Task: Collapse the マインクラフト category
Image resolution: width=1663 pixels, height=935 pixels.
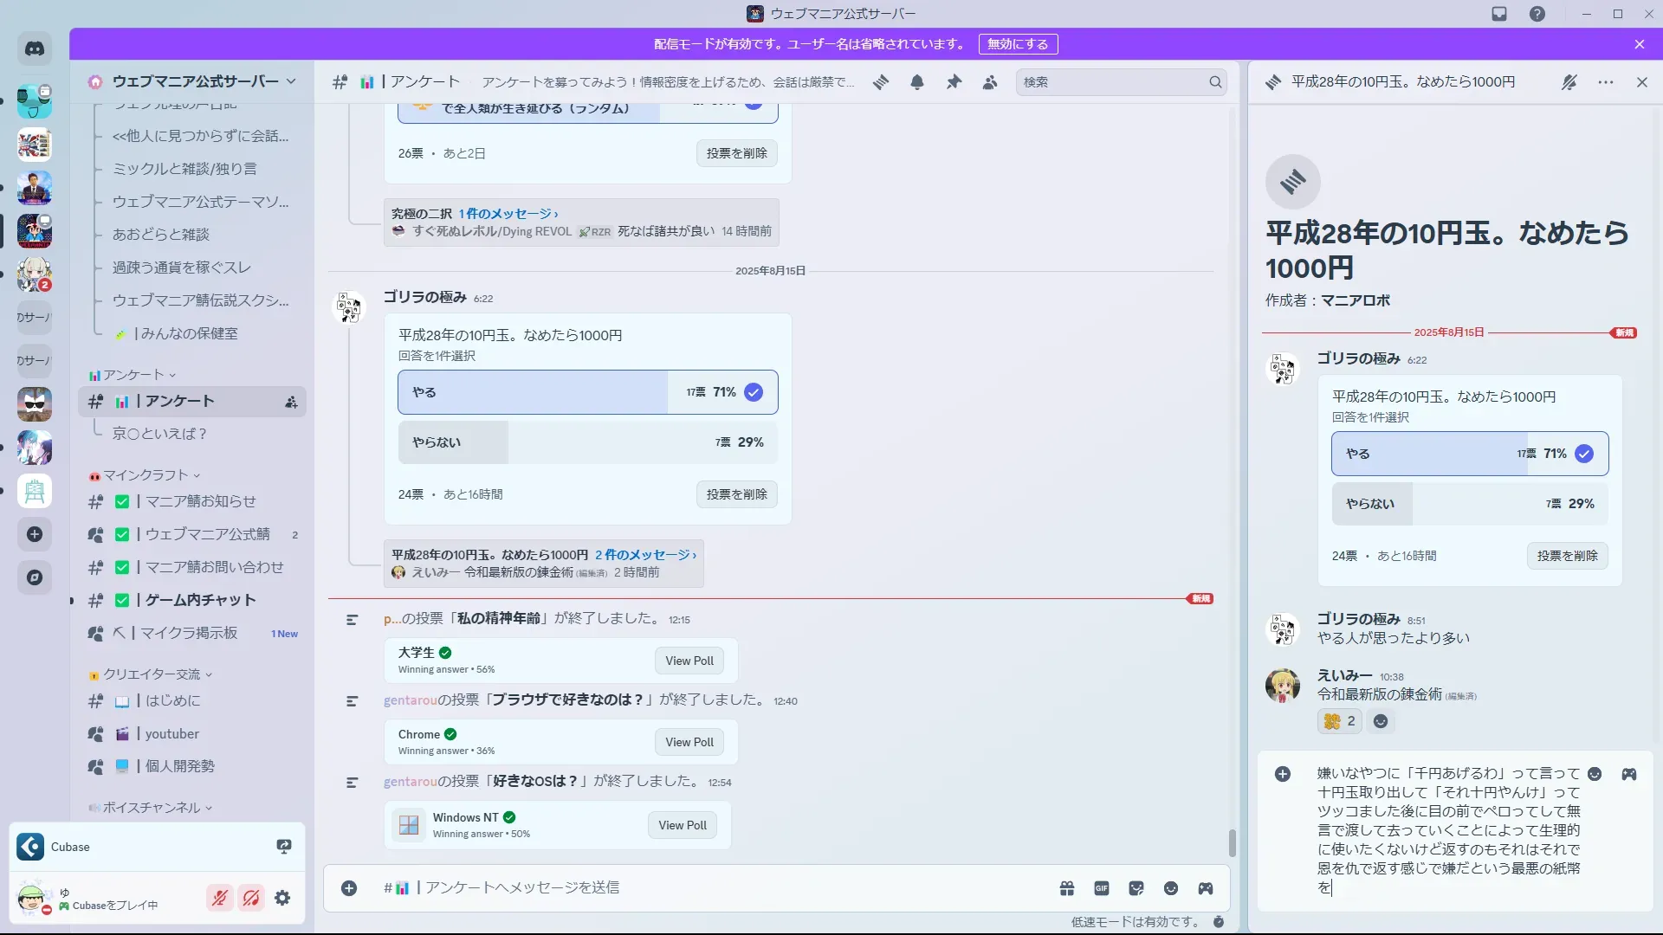Action: coord(145,475)
